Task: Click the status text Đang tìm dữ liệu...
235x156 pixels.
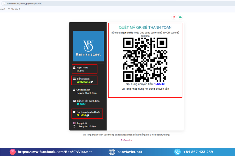Action: click(x=88, y=126)
